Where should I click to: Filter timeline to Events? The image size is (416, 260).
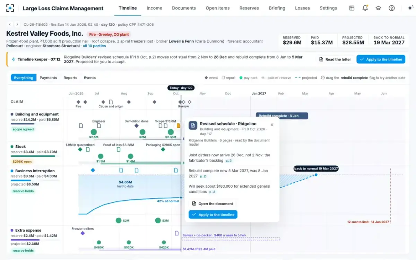90,78
